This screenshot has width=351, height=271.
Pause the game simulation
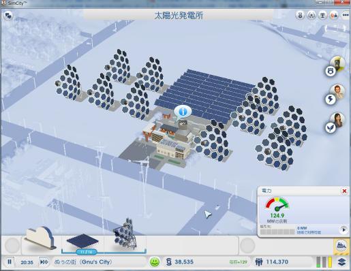pyautogui.click(x=10, y=262)
